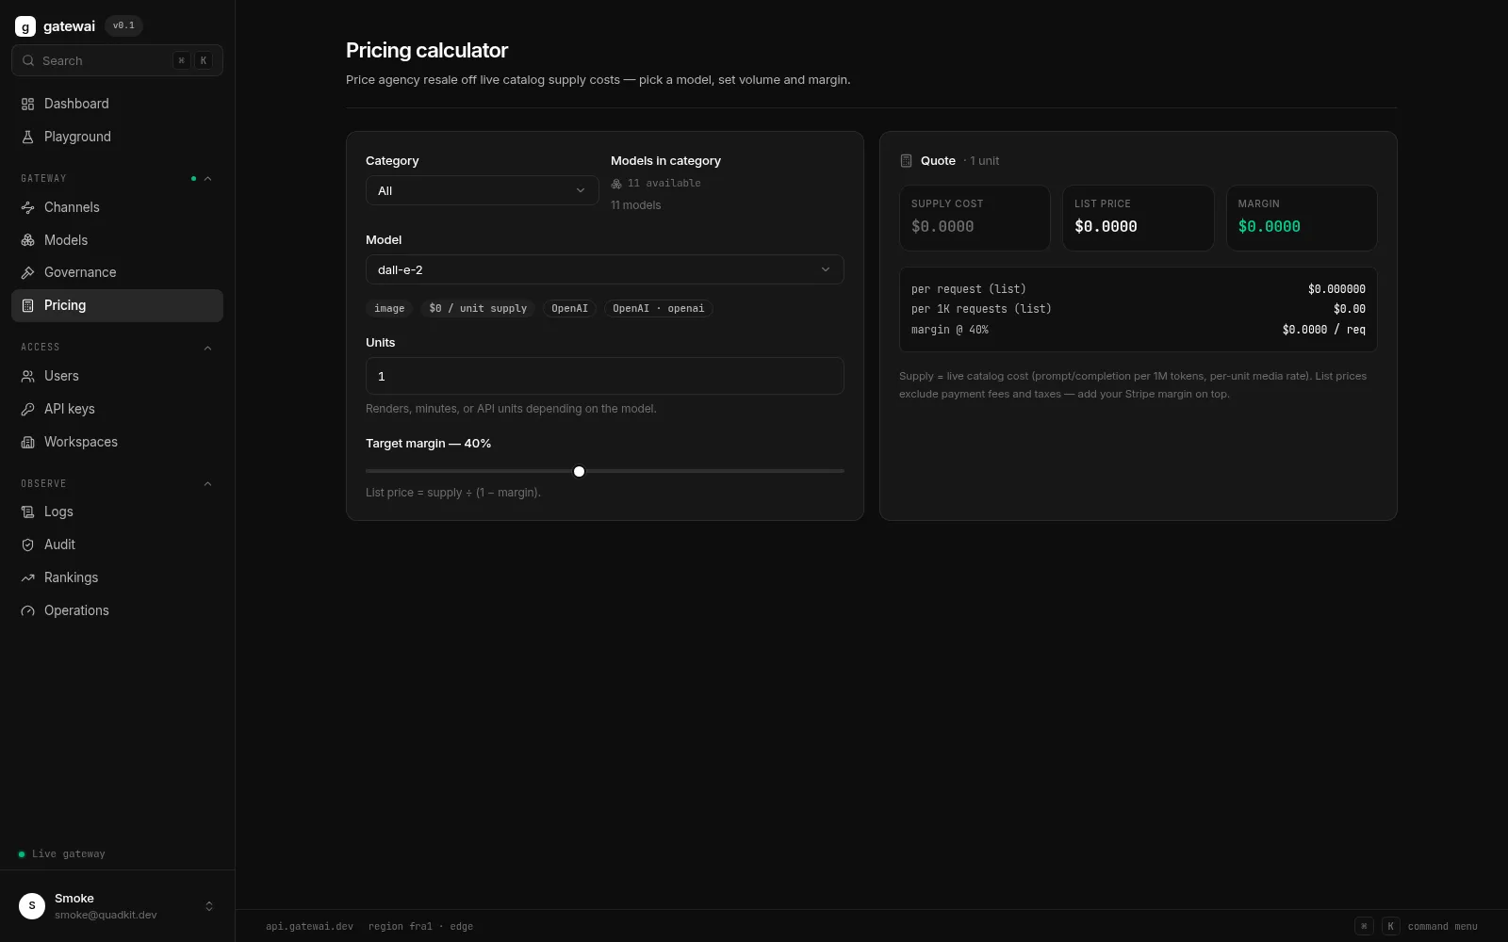Collapse the Gateway sidebar section

click(207, 178)
